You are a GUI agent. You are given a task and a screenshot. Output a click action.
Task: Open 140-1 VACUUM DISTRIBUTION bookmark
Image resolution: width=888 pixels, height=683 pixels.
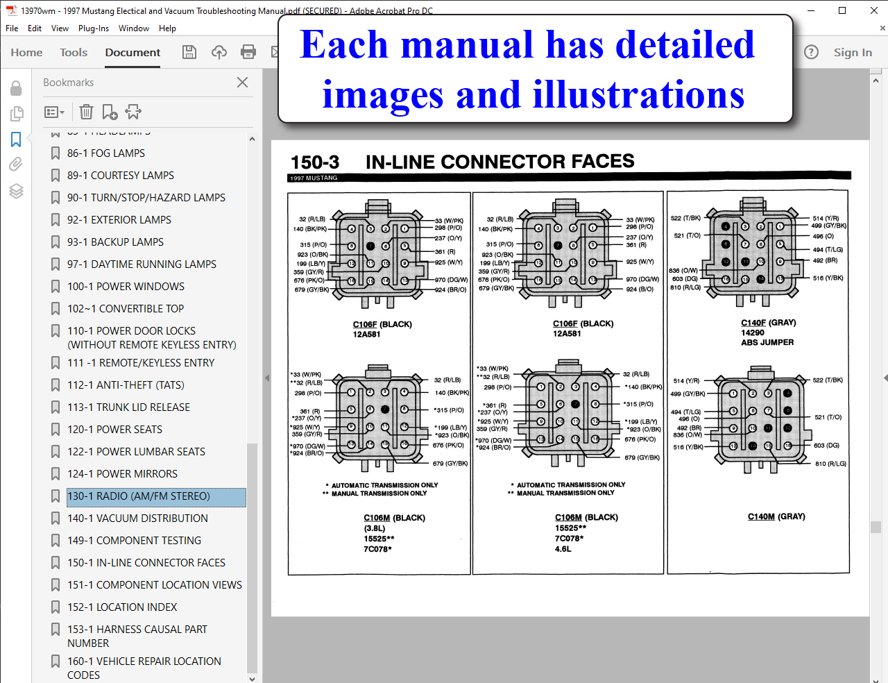click(x=137, y=518)
